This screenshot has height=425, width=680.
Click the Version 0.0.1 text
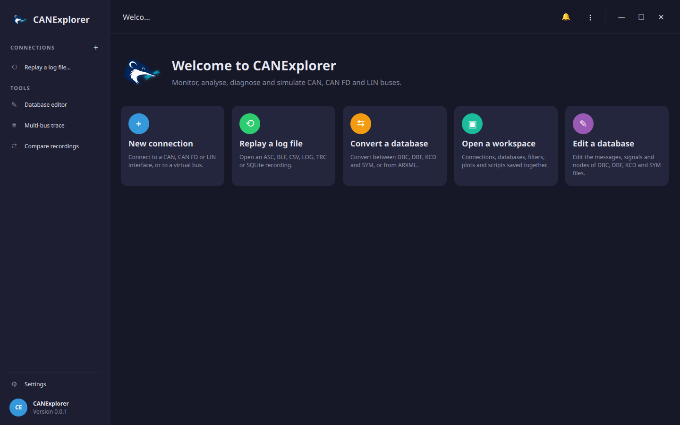pos(50,412)
